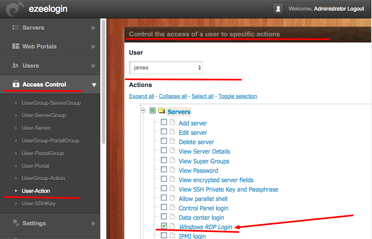Check the Edit server checkbox
This screenshot has width=372, height=239.
164,132
